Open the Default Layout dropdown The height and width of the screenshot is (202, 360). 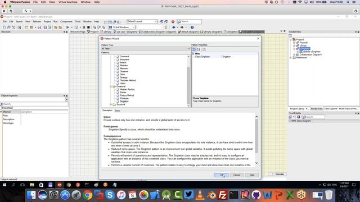coord(142,21)
